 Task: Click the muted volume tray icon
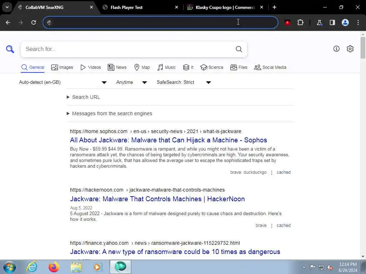coord(330,267)
